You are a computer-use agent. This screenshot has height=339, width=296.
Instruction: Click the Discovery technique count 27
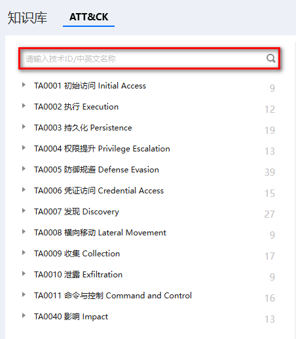(270, 214)
